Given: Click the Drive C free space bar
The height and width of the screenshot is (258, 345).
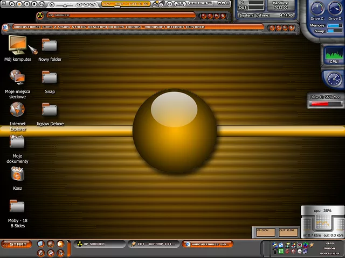Looking at the screenshot, I should [325, 104].
